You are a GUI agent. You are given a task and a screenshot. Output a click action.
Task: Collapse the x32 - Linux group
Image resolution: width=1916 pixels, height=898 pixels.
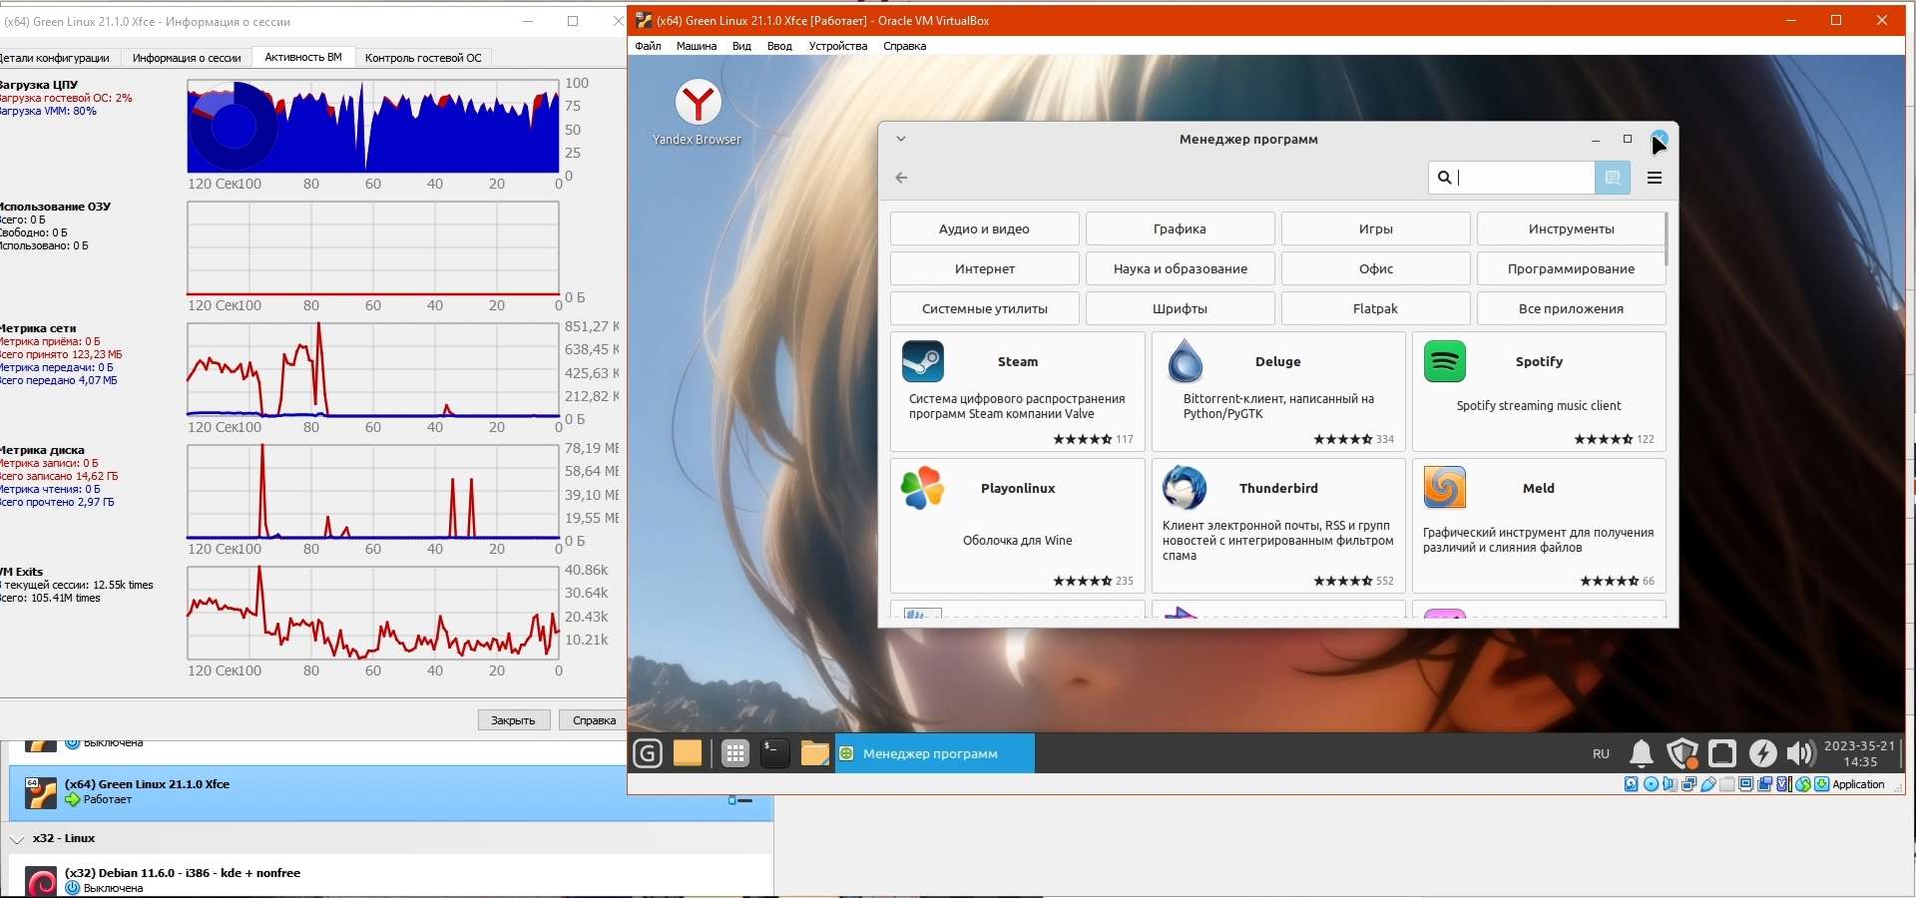click(16, 839)
